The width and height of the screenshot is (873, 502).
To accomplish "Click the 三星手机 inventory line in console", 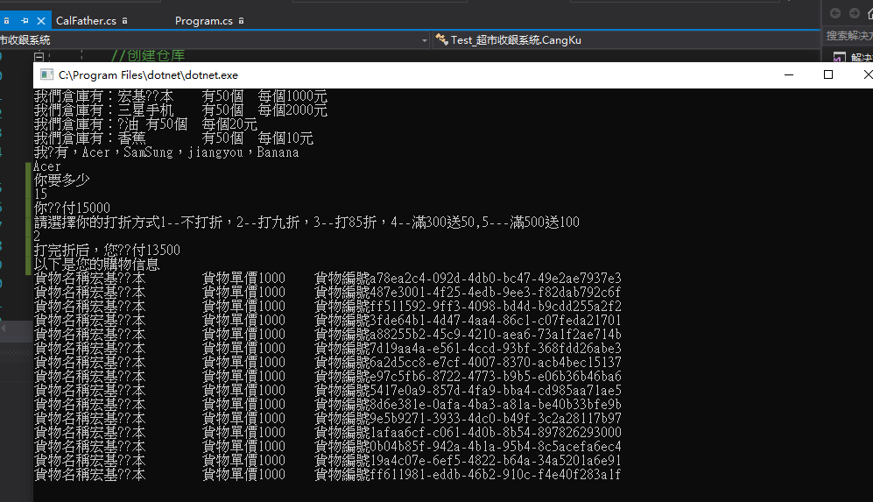I will [x=180, y=110].
